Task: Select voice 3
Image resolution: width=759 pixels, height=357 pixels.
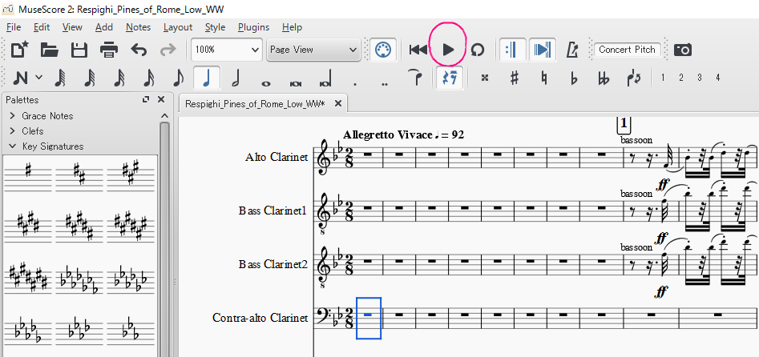Action: (700, 78)
